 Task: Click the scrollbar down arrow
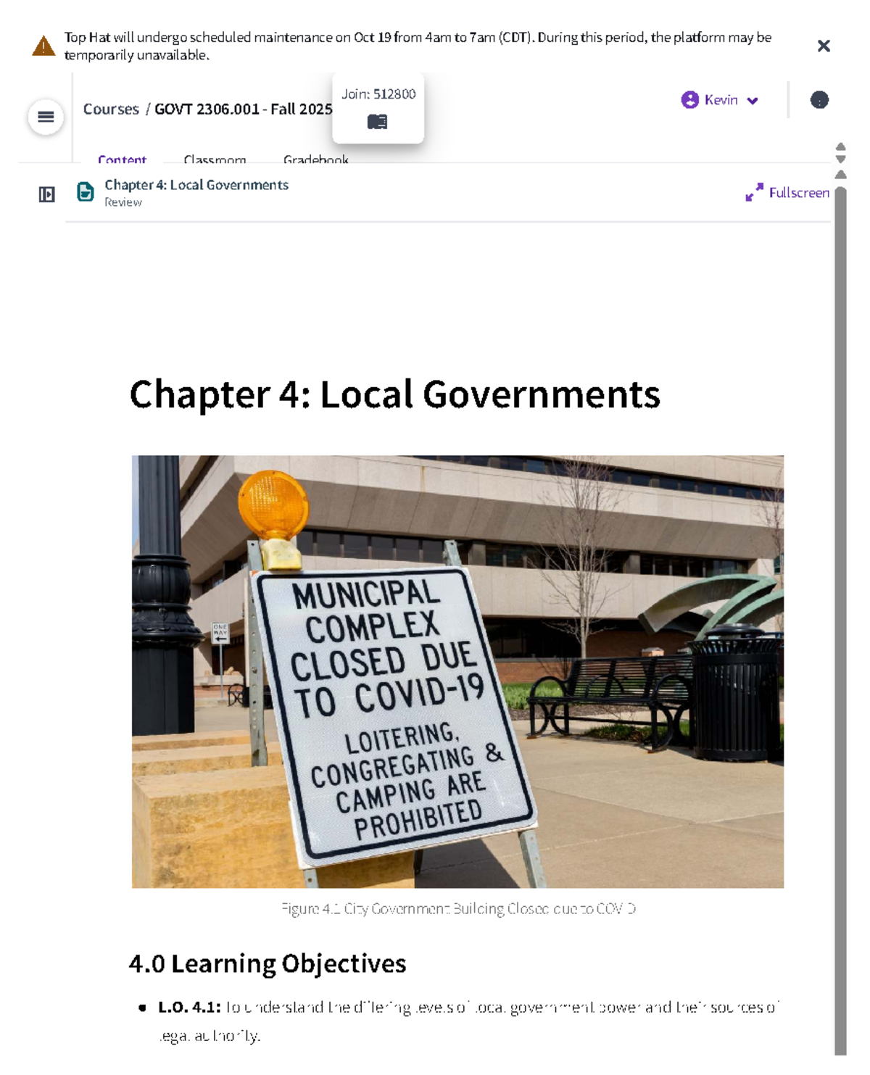tap(840, 159)
